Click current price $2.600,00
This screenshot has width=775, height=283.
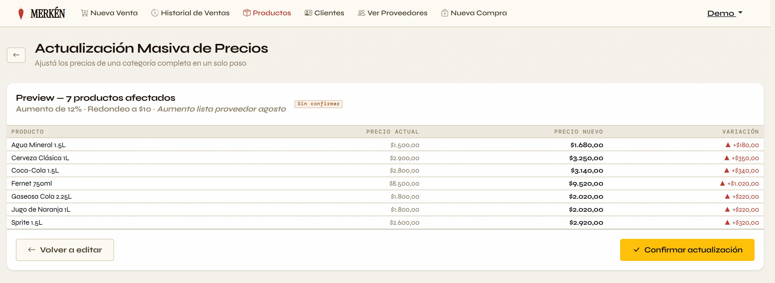coord(404,223)
